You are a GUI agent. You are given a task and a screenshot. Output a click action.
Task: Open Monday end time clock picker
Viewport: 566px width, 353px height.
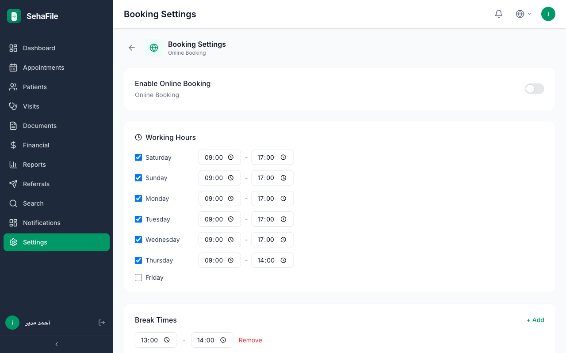click(x=283, y=199)
